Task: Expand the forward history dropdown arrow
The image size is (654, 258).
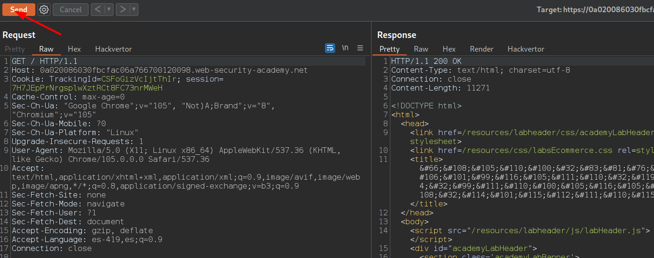Action: point(134,9)
